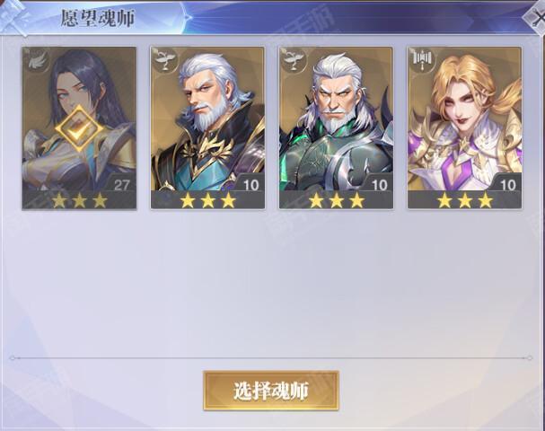Uncheck the golden checkmark on dark-haired card
The height and width of the screenshot is (431, 545).
79,128
